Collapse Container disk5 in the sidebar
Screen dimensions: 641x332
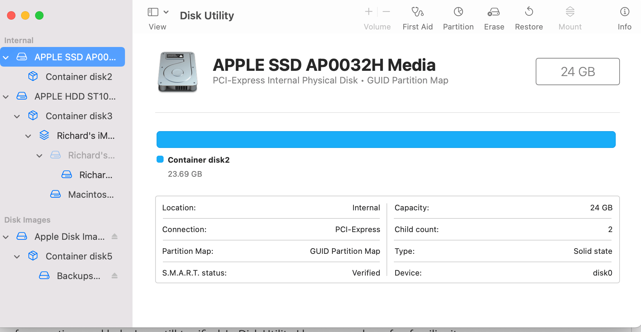point(17,256)
